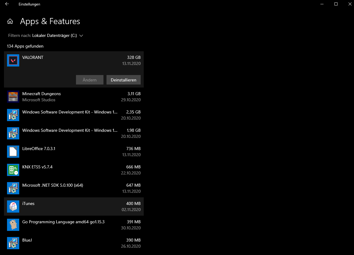Image resolution: width=354 pixels, height=255 pixels.
Task: Click the Go gopher icon
Action: pyautogui.click(x=13, y=225)
